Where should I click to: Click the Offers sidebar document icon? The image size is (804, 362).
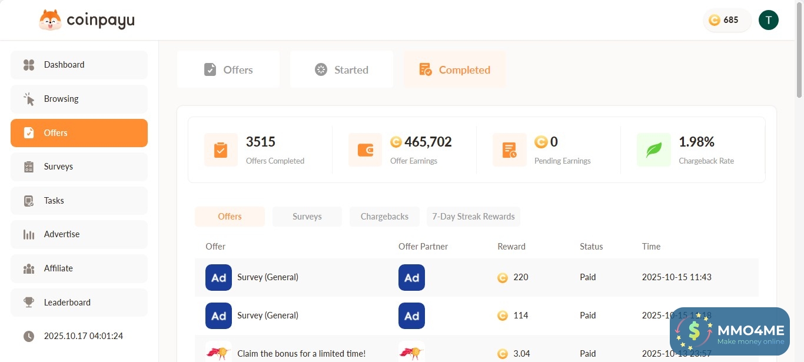tap(29, 133)
